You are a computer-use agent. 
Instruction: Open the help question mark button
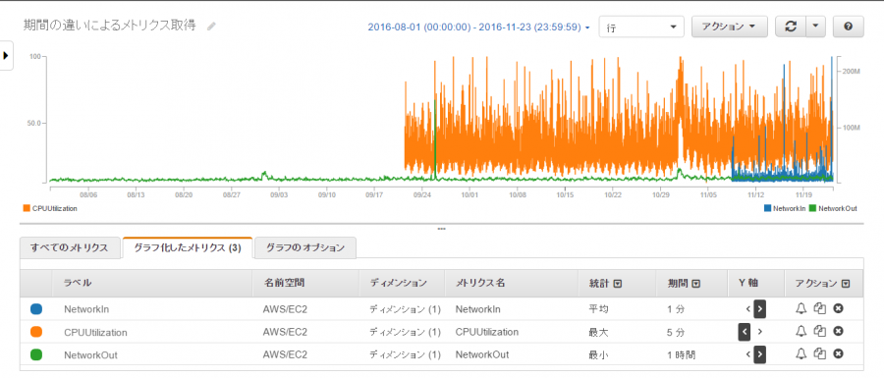[x=848, y=27]
